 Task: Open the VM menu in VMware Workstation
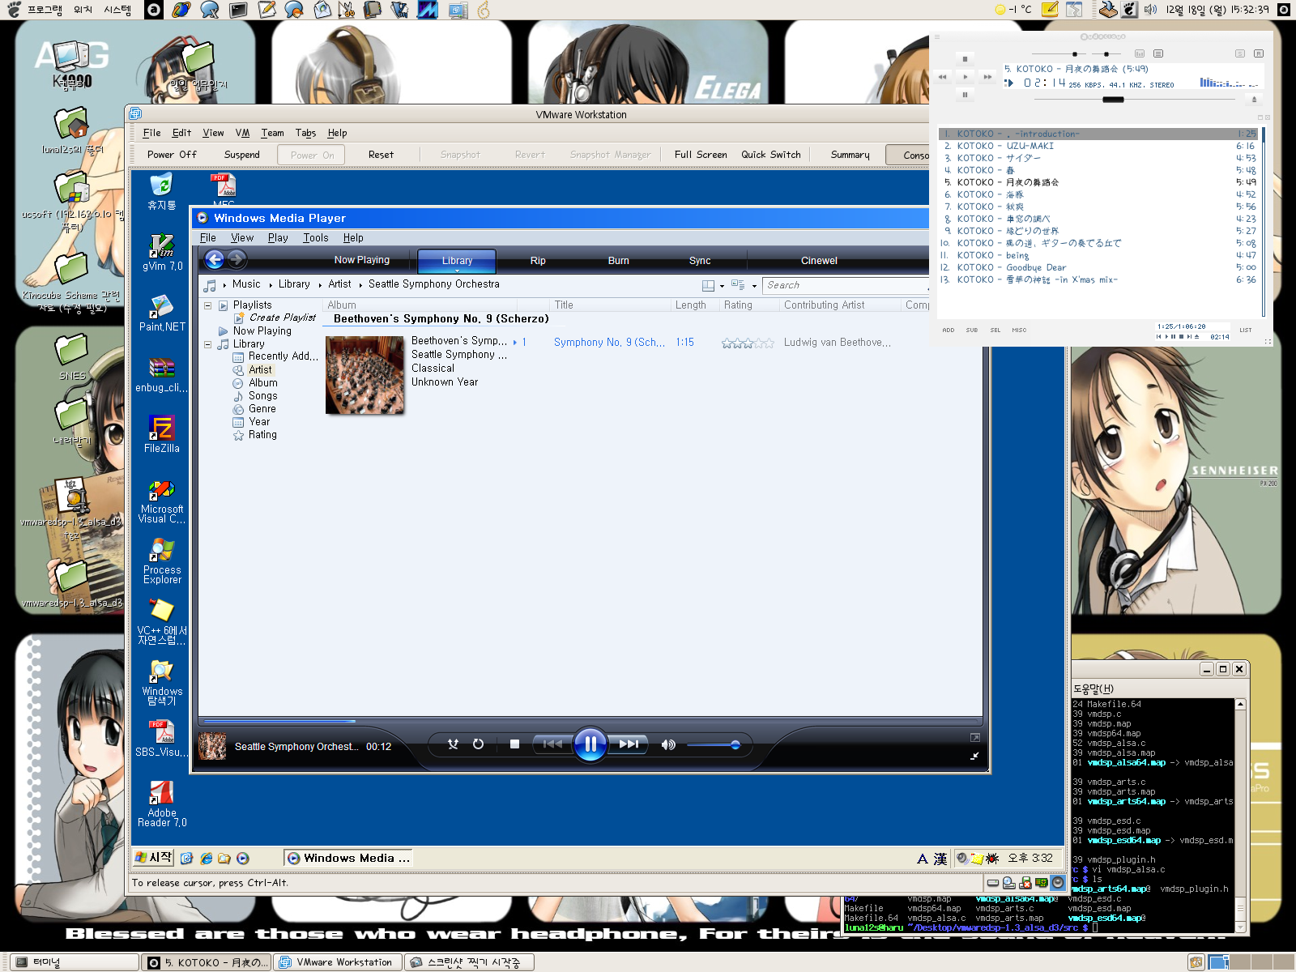tap(242, 133)
